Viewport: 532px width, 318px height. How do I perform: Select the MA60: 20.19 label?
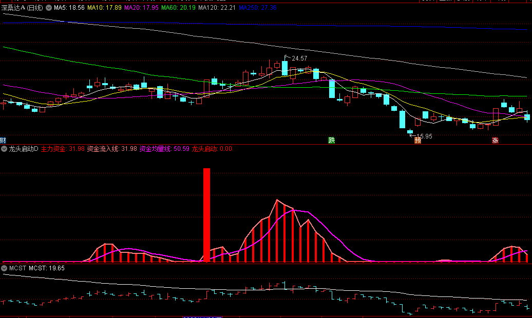pos(178,8)
